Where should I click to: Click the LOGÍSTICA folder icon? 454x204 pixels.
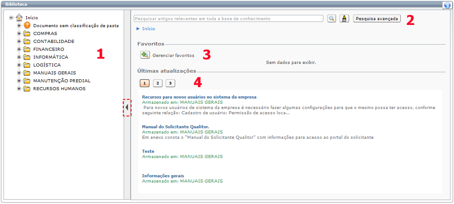[27, 65]
